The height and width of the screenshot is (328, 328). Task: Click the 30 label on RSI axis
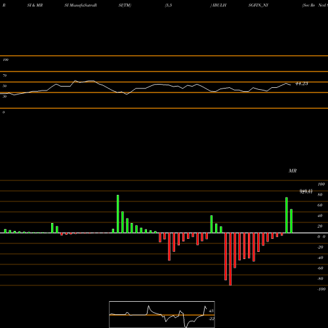click(x=5, y=96)
